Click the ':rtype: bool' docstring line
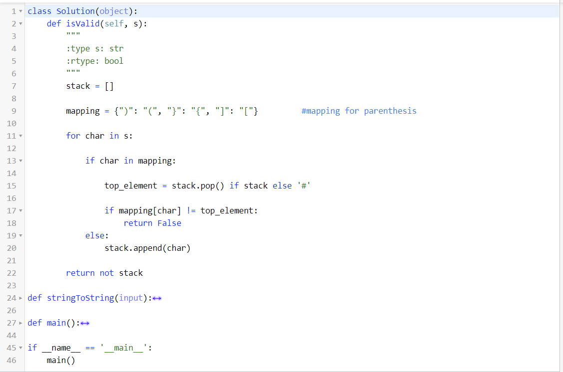 pyautogui.click(x=95, y=61)
